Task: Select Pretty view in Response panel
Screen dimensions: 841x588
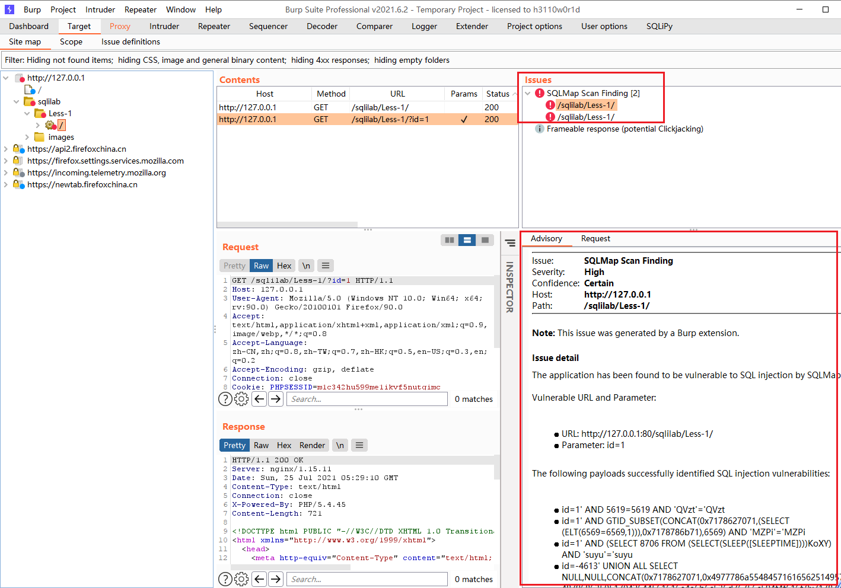Action: pos(234,445)
